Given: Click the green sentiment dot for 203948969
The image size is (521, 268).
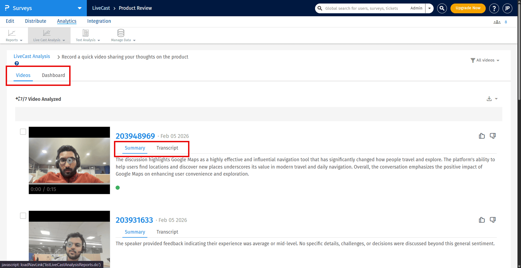Looking at the screenshot, I should (118, 188).
